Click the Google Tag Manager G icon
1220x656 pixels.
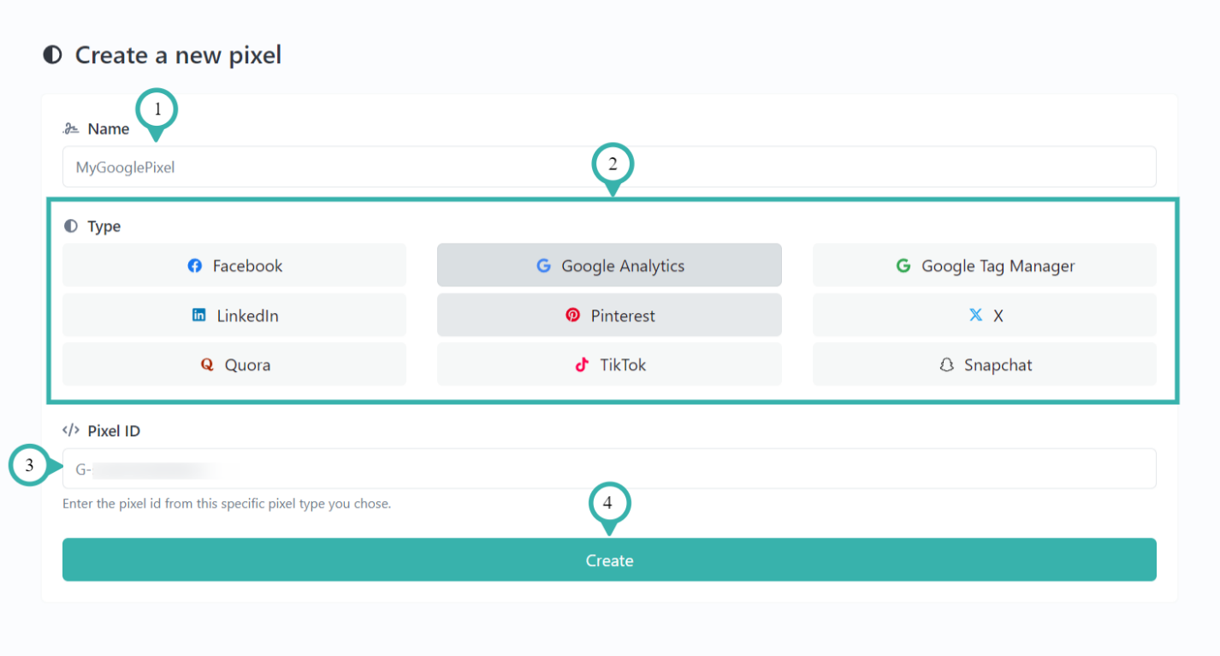[x=903, y=266]
